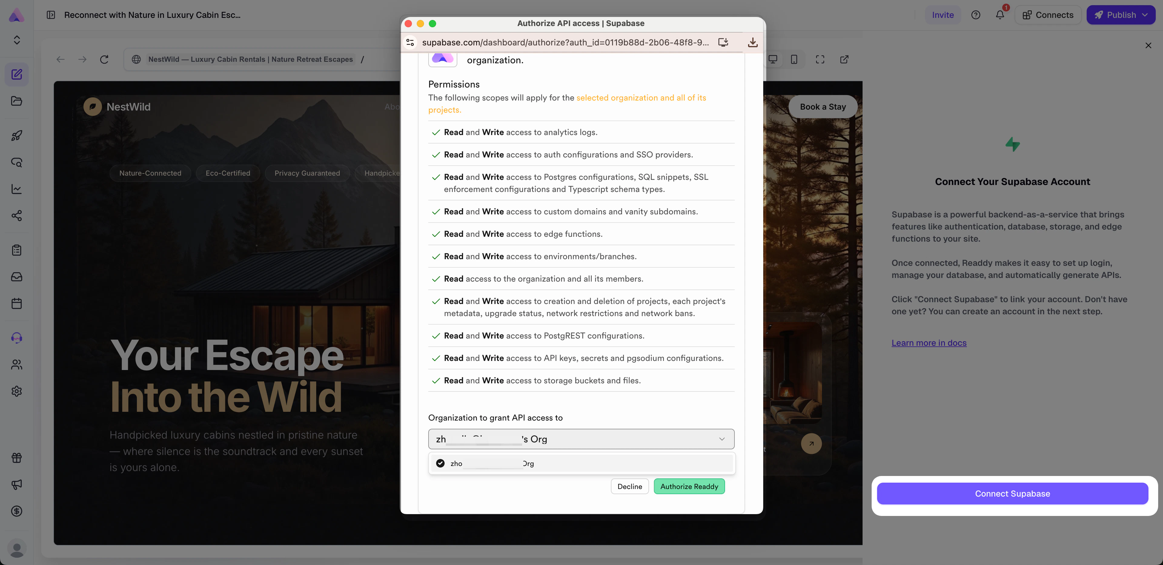The image size is (1163, 565).
Task: Reload the site preview
Action: (104, 59)
